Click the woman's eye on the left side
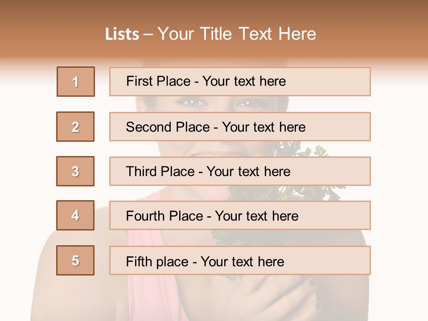The height and width of the screenshot is (321, 428). [x=192, y=103]
